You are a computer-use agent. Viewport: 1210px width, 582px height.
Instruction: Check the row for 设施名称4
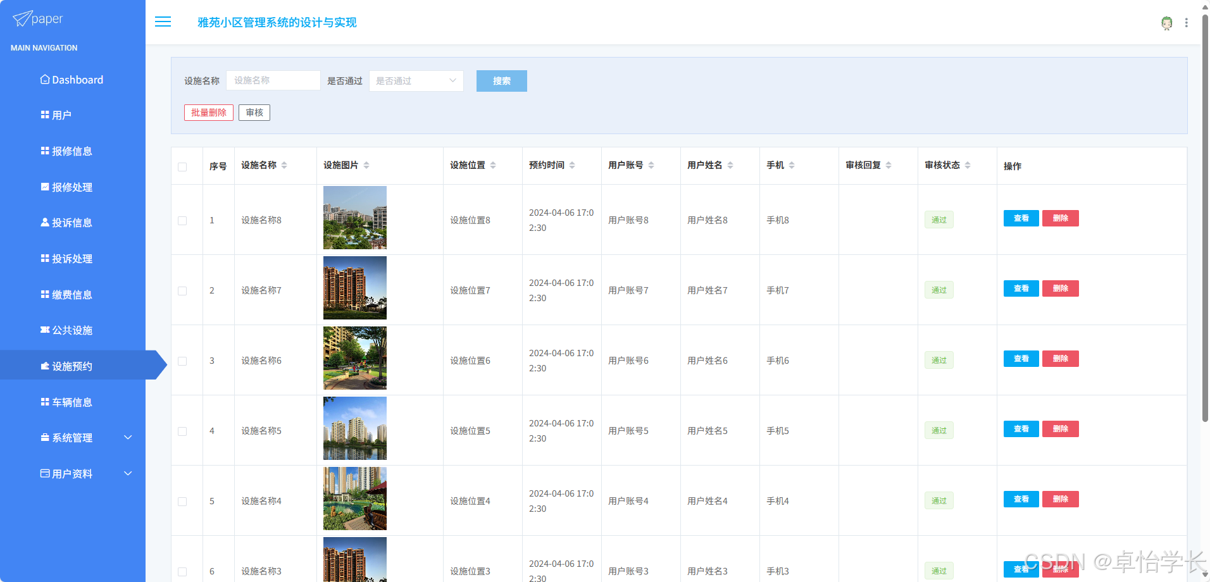182,502
